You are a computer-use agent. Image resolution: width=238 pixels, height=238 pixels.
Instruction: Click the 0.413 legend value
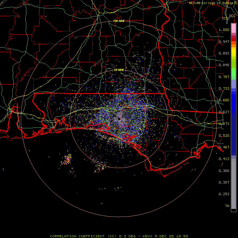click(x=224, y=159)
